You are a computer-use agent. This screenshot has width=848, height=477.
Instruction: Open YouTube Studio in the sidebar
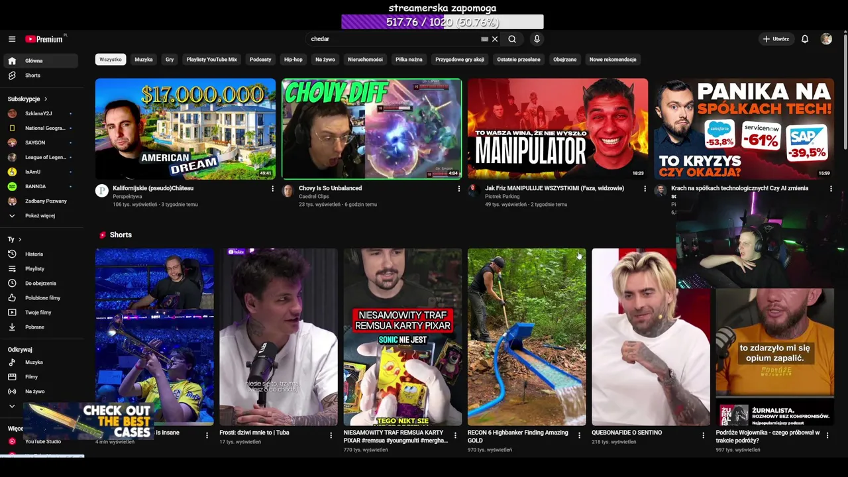(40, 441)
